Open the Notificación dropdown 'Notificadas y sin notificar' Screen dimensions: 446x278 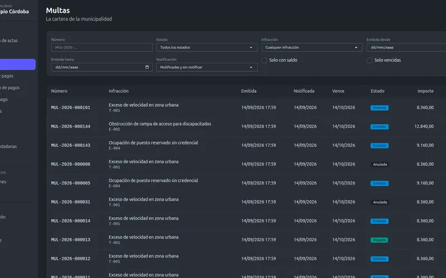point(207,67)
